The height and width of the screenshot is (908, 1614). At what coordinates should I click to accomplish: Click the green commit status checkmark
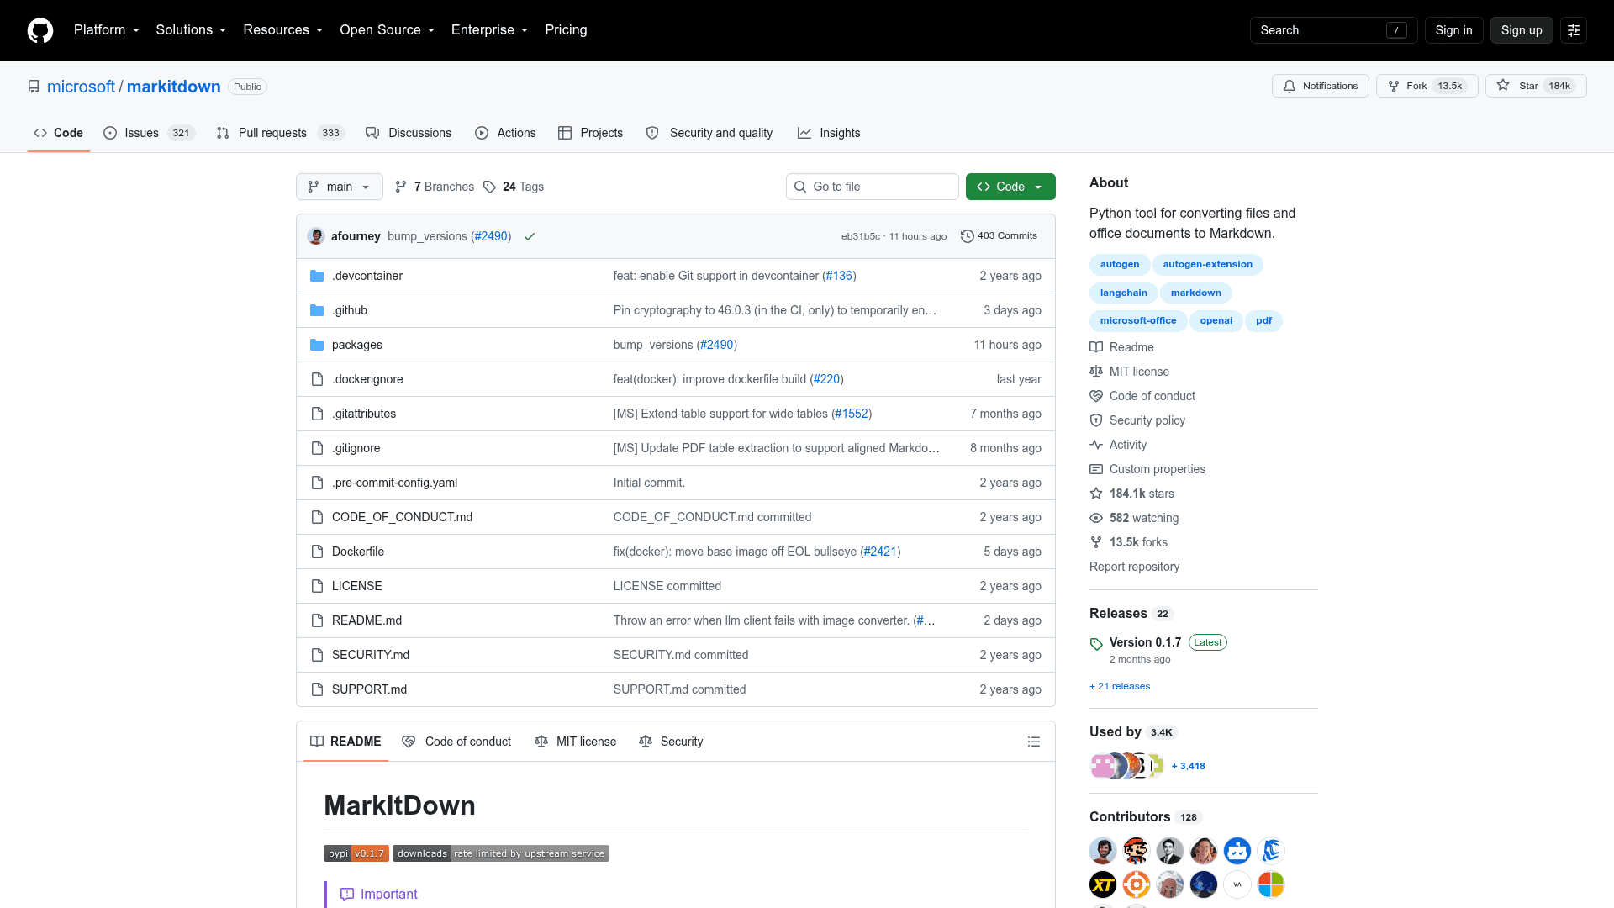click(530, 236)
